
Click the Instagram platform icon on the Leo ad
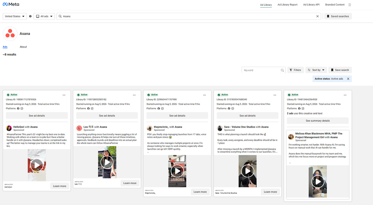92,109
